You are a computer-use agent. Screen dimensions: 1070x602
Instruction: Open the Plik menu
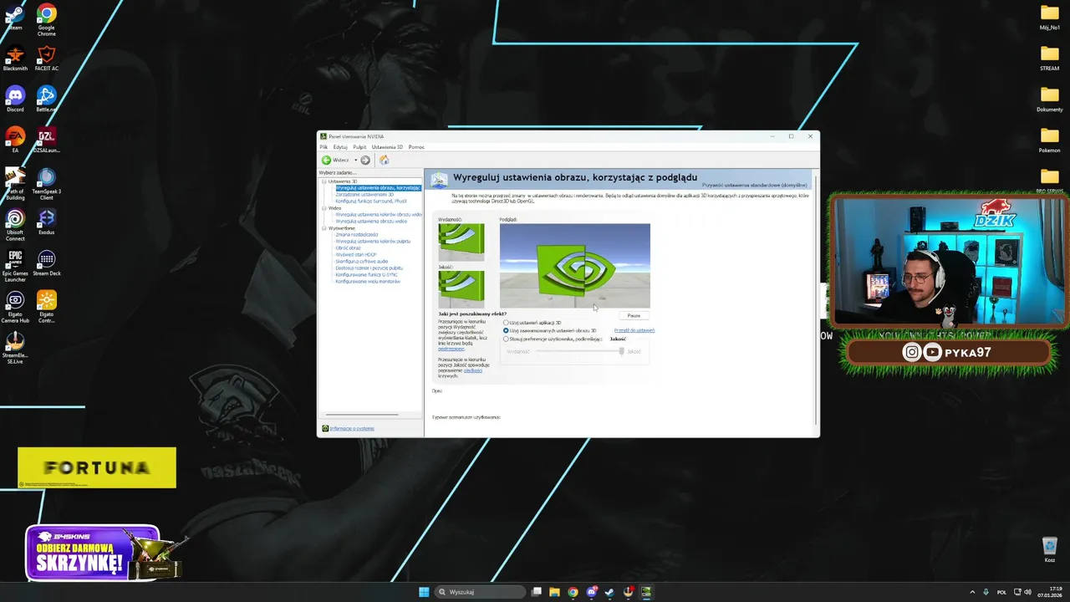click(x=324, y=147)
